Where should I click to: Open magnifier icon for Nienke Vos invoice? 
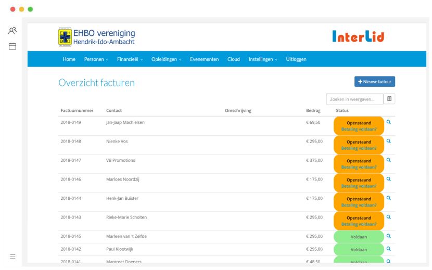(388, 141)
